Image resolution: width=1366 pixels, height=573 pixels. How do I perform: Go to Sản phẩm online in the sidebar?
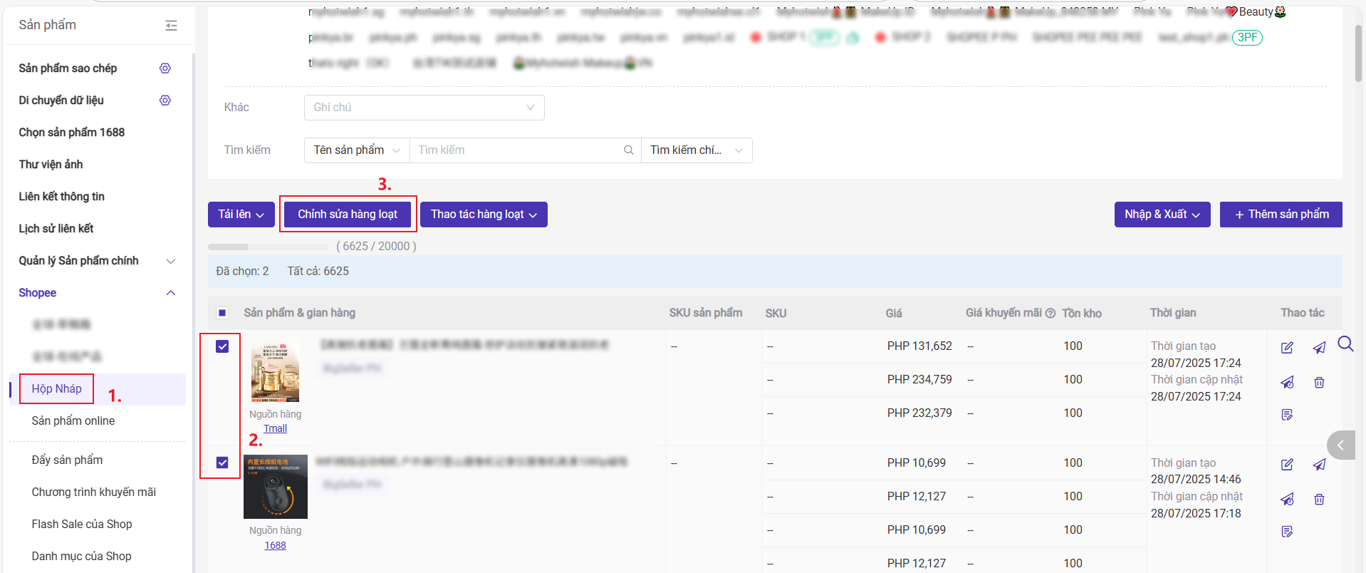73,421
